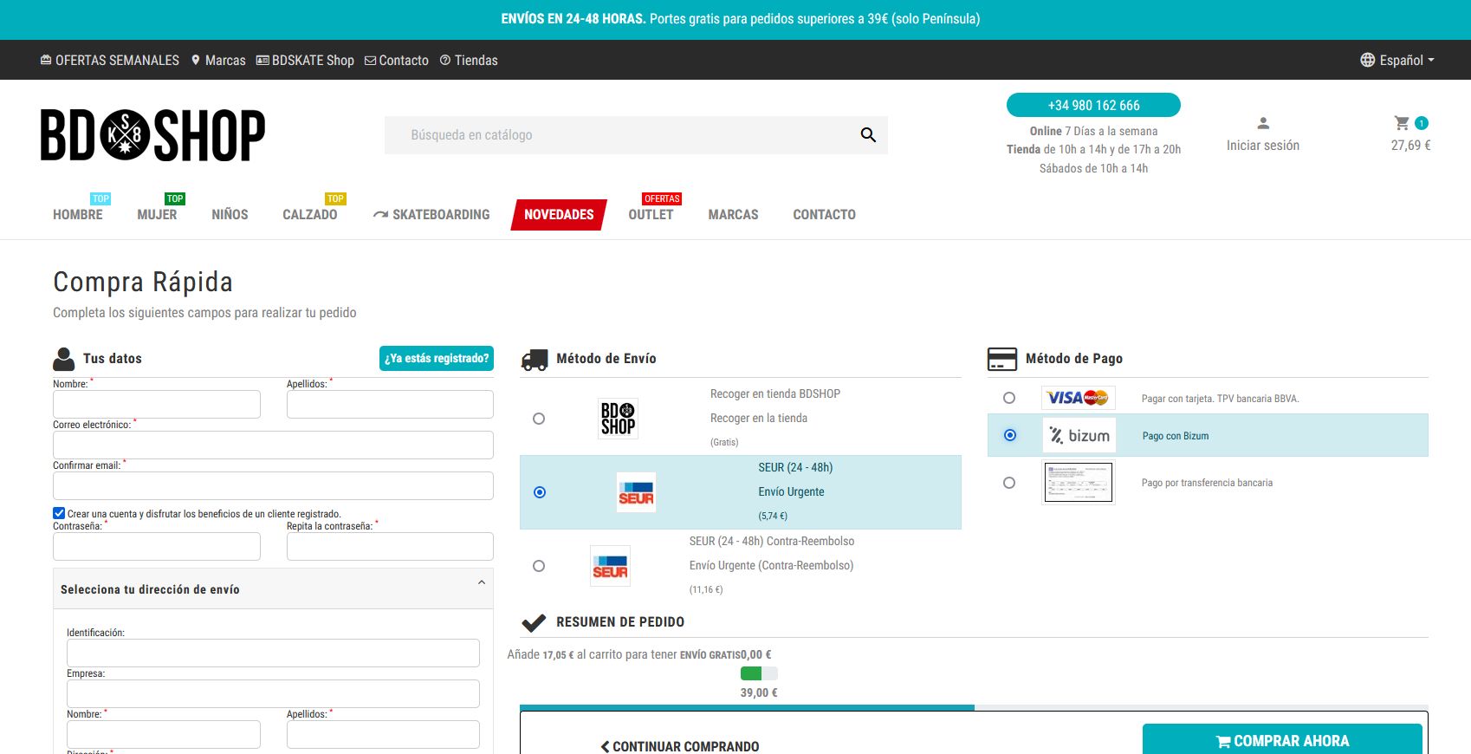Click the Visa Mastercard logo

pos(1078,398)
